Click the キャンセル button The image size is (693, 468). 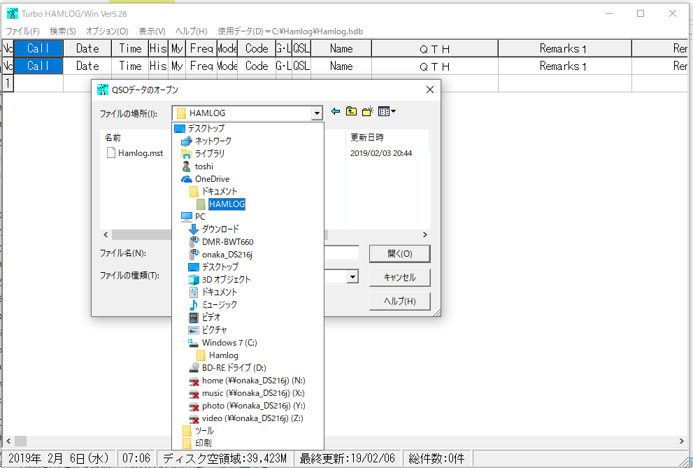click(x=399, y=278)
